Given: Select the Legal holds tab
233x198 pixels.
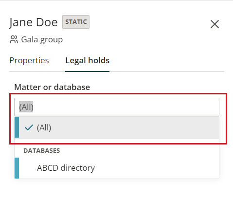Looking at the screenshot, I should [x=88, y=60].
